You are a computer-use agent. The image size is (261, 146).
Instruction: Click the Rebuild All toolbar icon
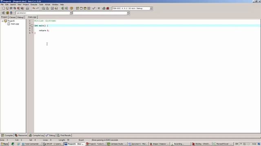pyautogui.click(x=89, y=8)
